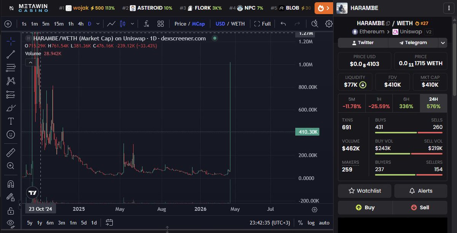Open chart settings gear
457x233 pixels.
[329, 24]
